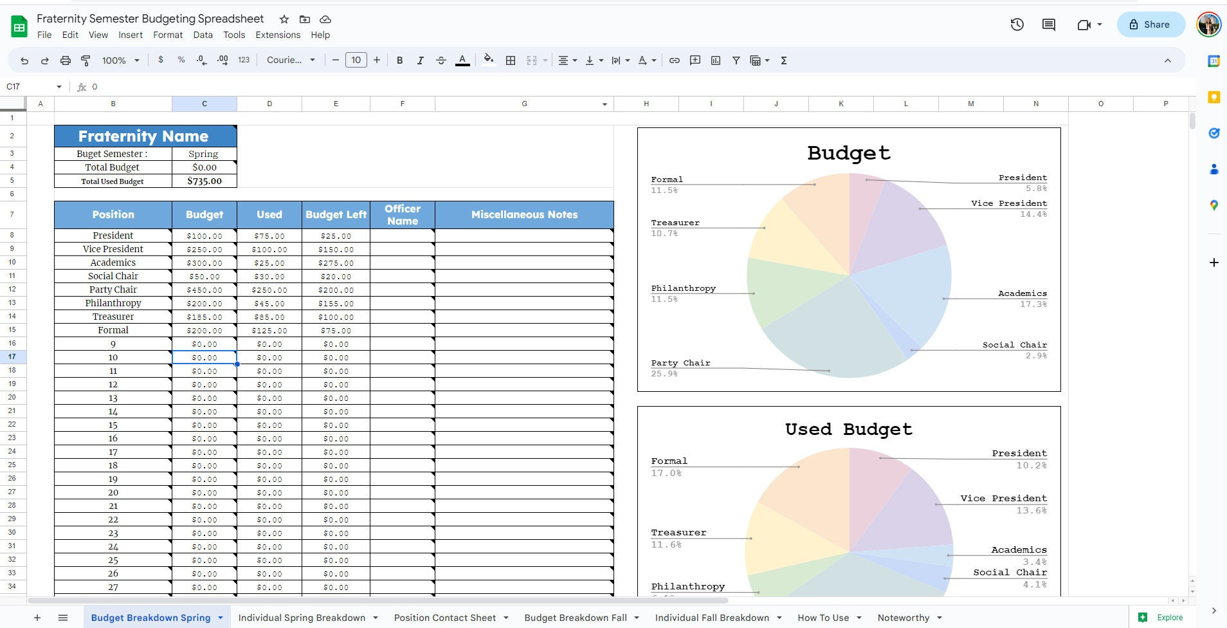Image resolution: width=1227 pixels, height=628 pixels.
Task: Open the font family dropdown
Action: coord(291,60)
